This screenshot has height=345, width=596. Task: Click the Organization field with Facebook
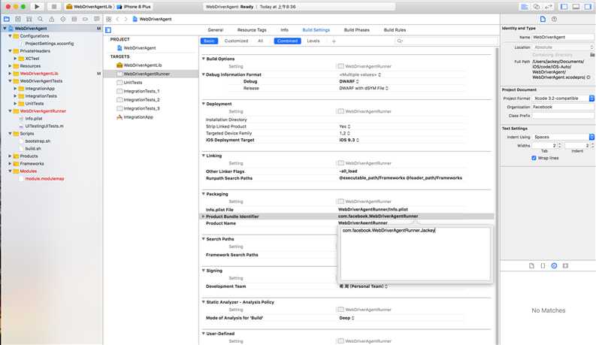tap(562, 107)
